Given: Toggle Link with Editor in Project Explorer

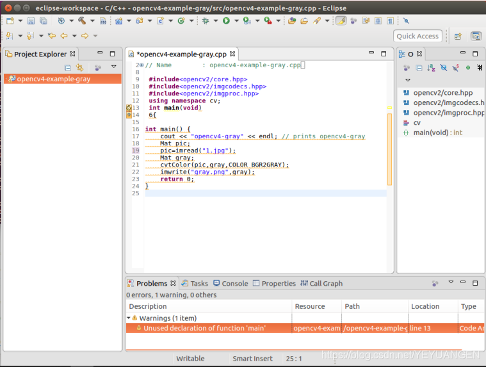Looking at the screenshot, I should point(80,67).
